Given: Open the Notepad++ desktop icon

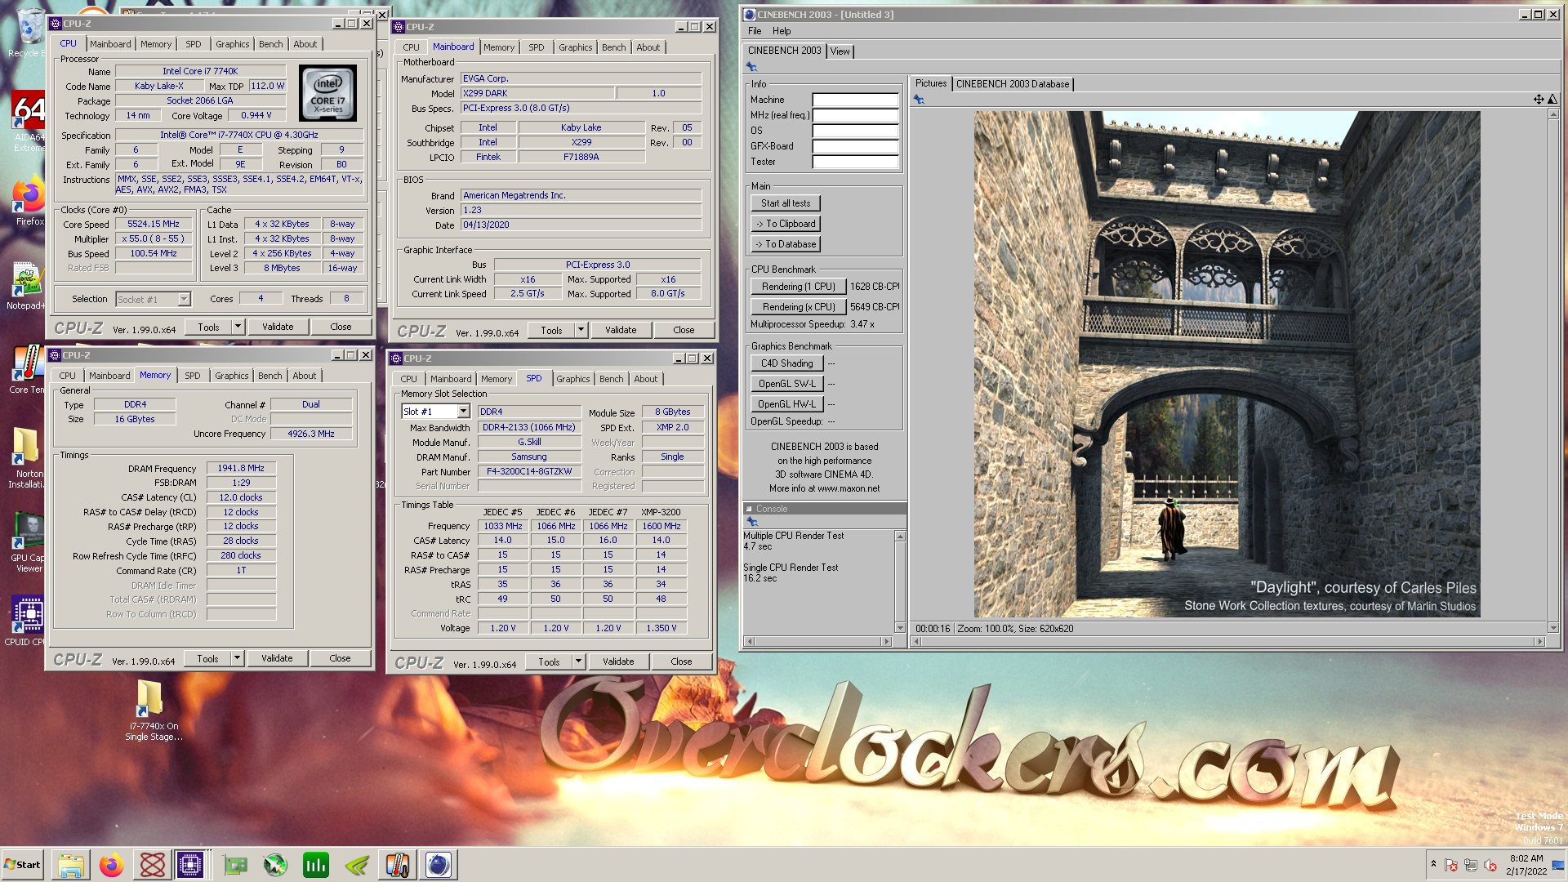Looking at the screenshot, I should [25, 287].
